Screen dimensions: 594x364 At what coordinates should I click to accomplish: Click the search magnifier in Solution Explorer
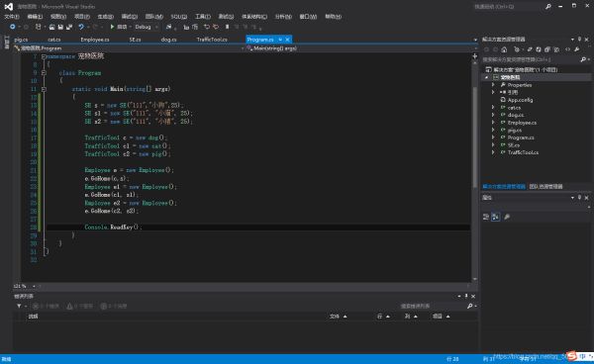pos(583,59)
